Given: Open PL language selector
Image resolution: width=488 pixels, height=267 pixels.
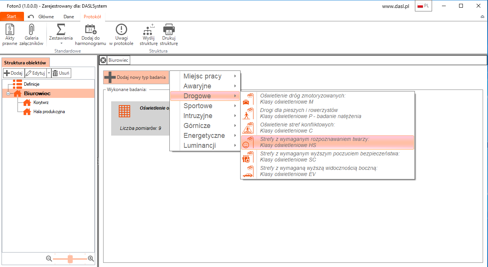Looking at the screenshot, I should (x=423, y=6).
